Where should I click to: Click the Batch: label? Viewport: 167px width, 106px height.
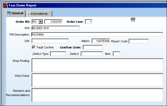click(86, 41)
